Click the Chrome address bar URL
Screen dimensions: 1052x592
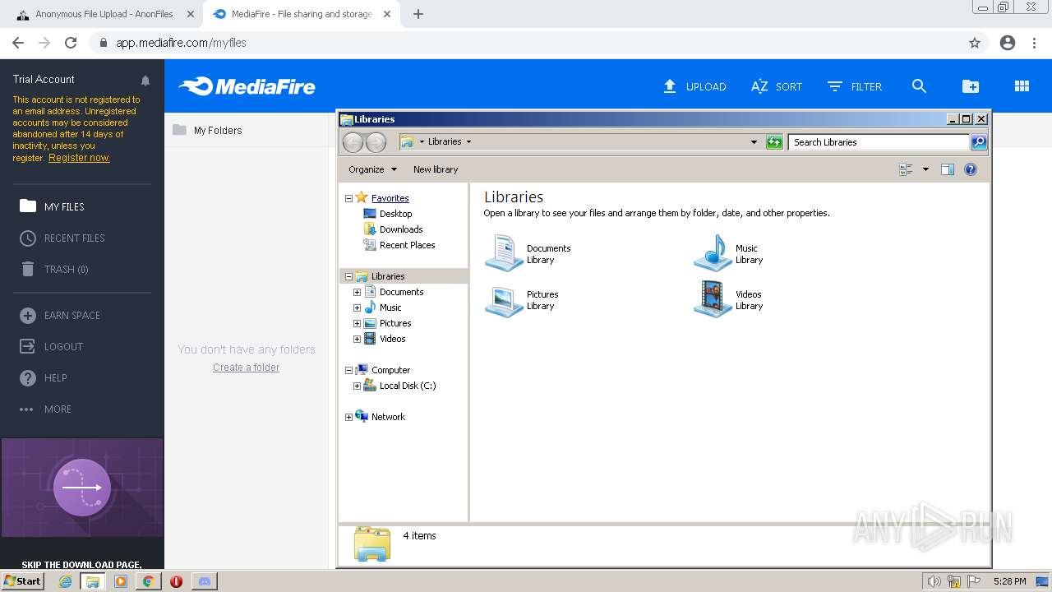click(181, 43)
